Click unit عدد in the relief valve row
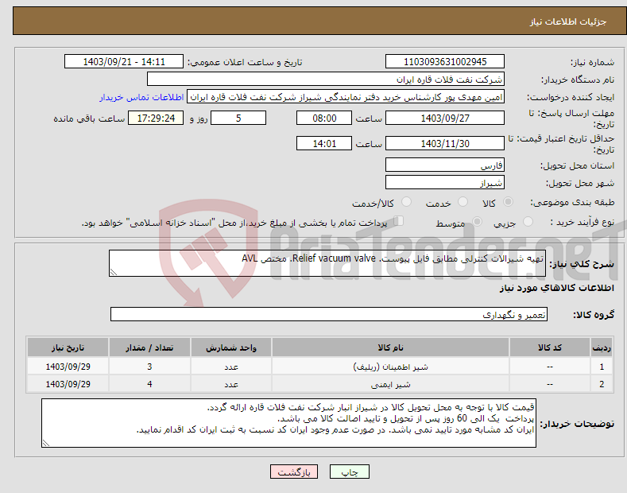The height and width of the screenshot is (493, 627). pyautogui.click(x=231, y=367)
